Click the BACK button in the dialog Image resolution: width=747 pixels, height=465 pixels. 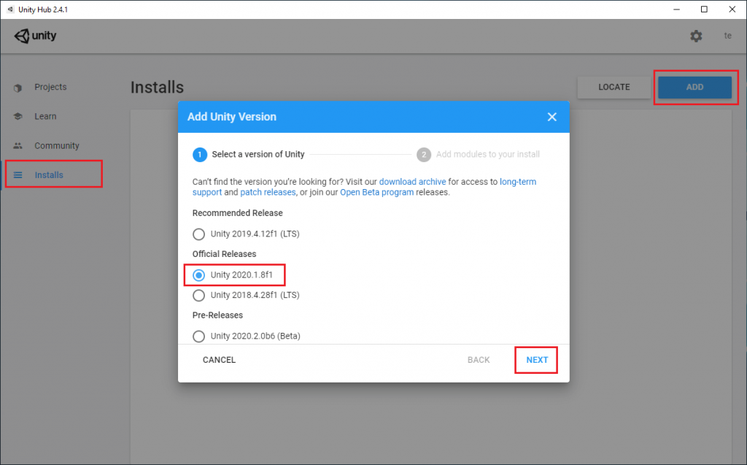(479, 360)
